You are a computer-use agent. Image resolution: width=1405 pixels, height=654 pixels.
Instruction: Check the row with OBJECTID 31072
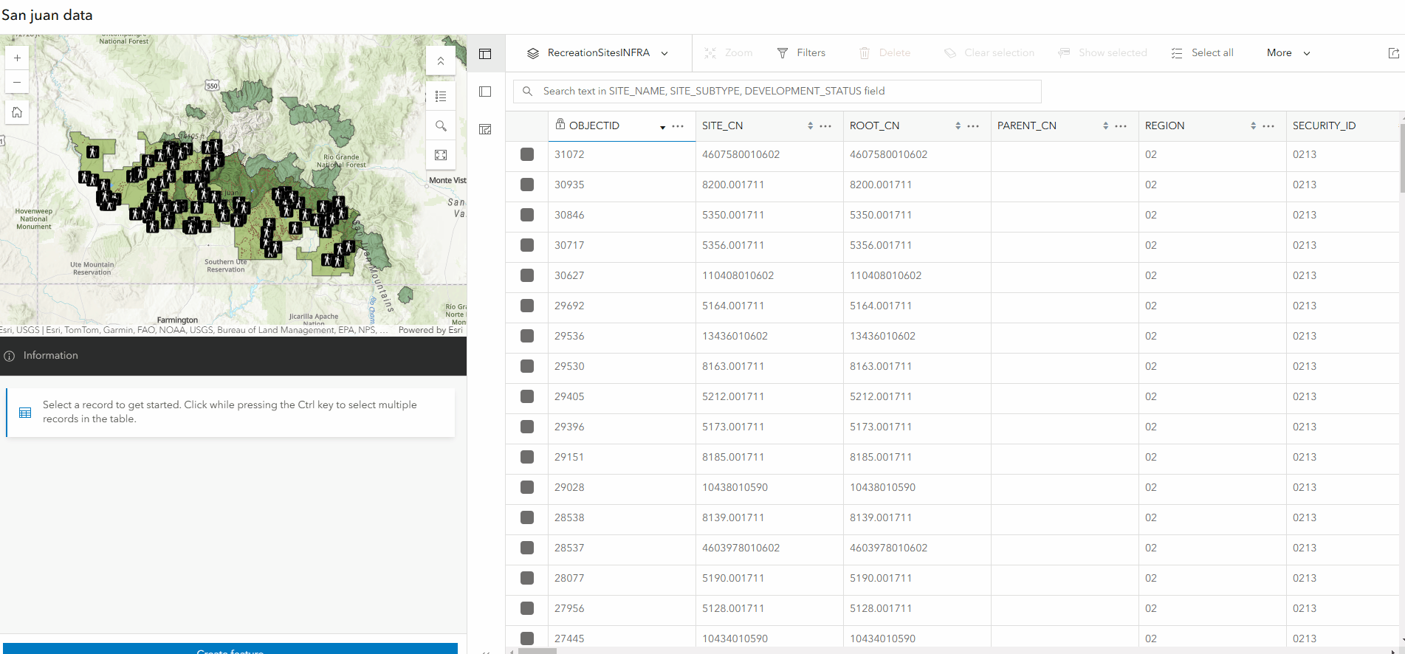point(527,154)
